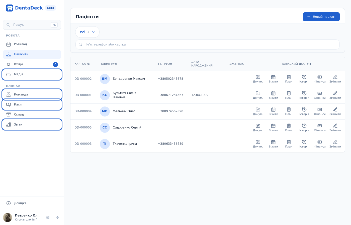Edit patient Сидоренко Сергій
Screen dimensions: 351x225
coord(335,128)
